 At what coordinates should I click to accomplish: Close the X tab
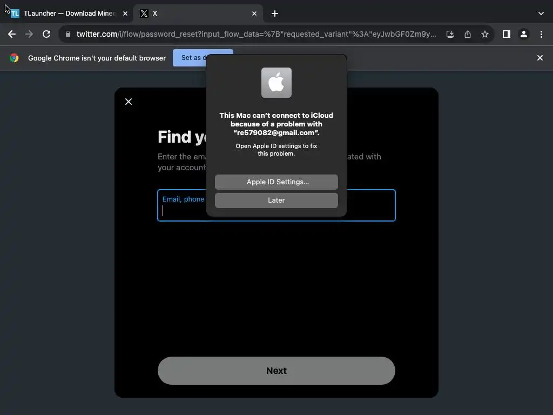tap(254, 14)
